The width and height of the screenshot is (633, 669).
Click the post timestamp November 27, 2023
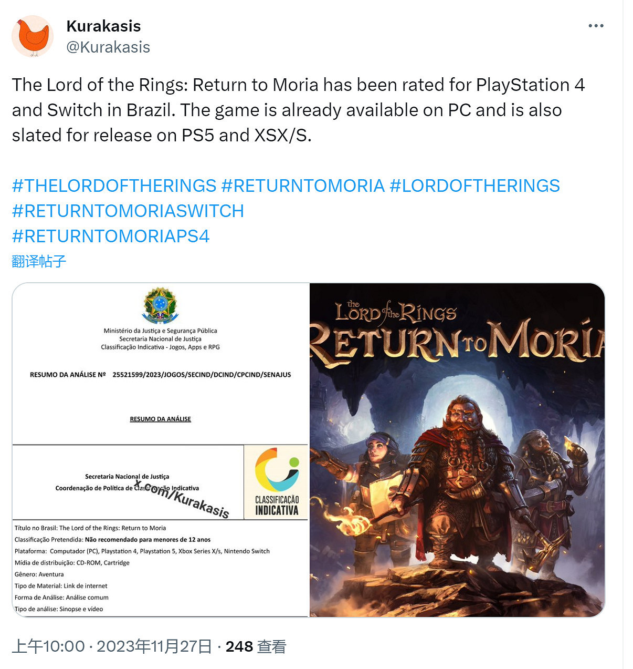(x=112, y=646)
